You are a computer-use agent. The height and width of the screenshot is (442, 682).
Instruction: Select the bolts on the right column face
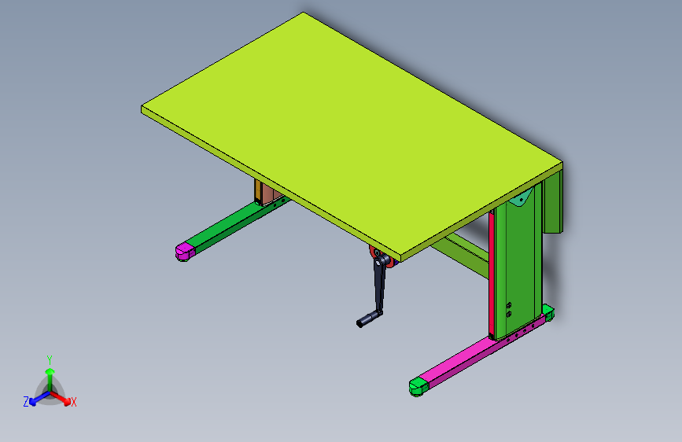tap(509, 309)
